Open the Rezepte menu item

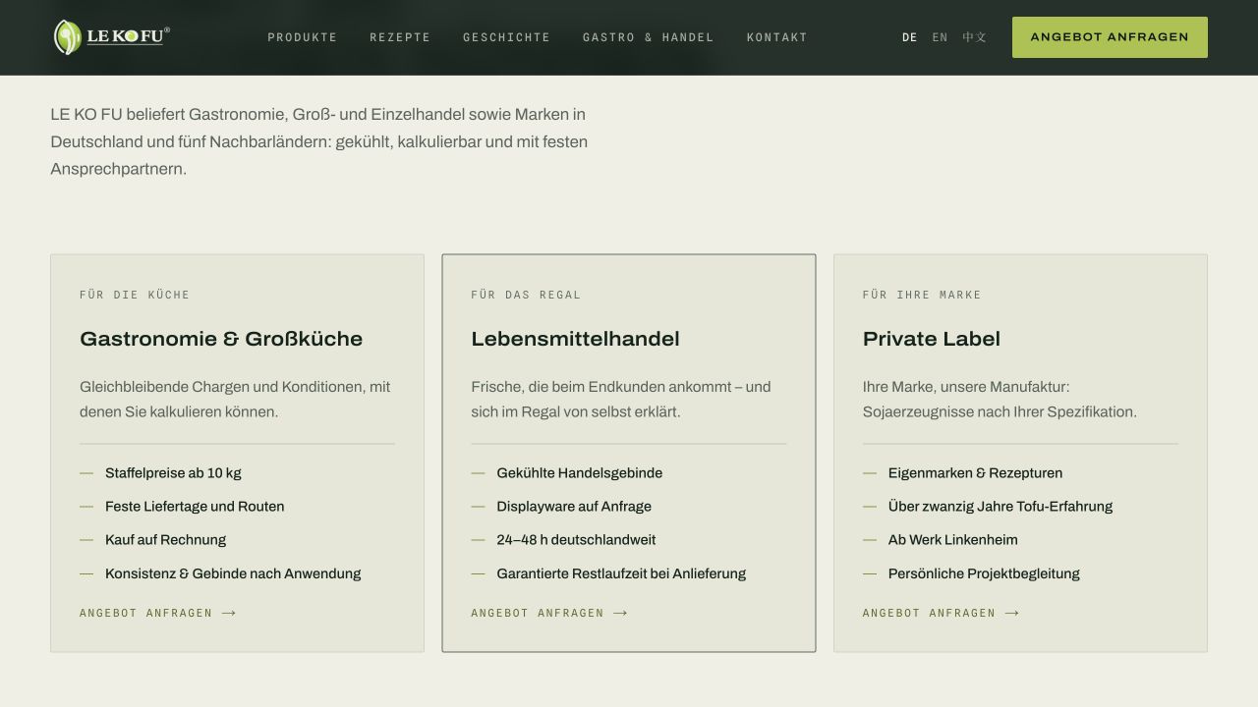coord(400,37)
